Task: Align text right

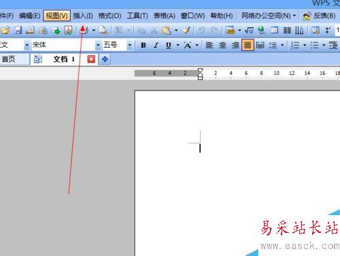Action: pos(235,45)
